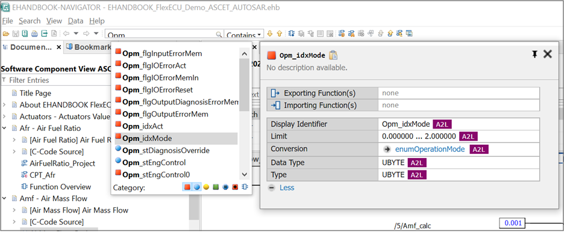Open the enumOperationMode conversion link
The height and width of the screenshot is (233, 564).
(x=430, y=150)
